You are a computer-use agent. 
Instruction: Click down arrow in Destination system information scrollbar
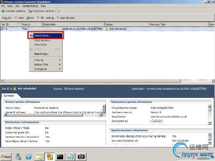210,123
